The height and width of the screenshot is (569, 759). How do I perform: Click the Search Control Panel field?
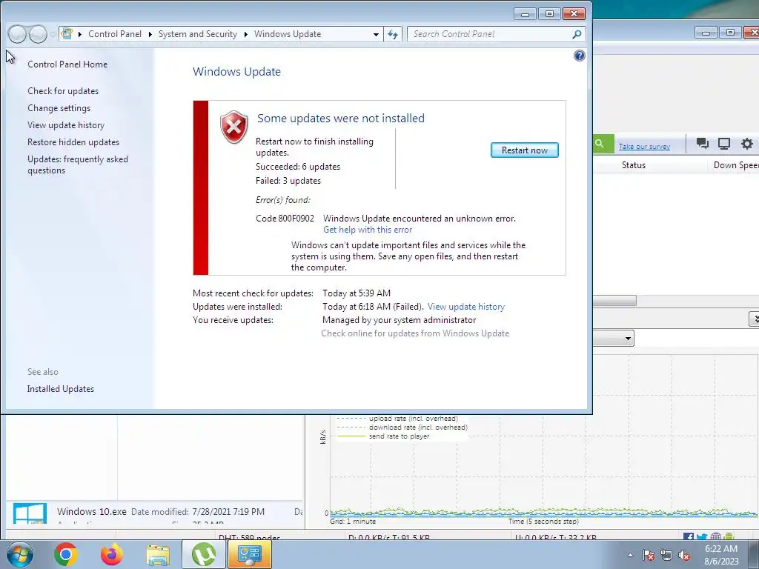click(x=489, y=34)
